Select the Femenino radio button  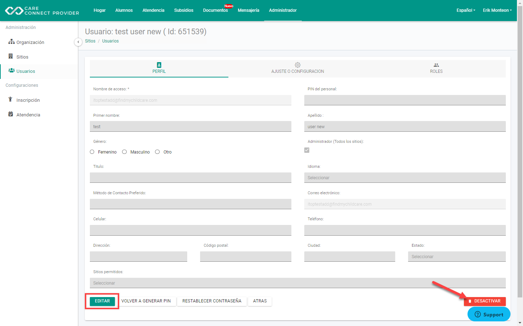click(x=92, y=152)
